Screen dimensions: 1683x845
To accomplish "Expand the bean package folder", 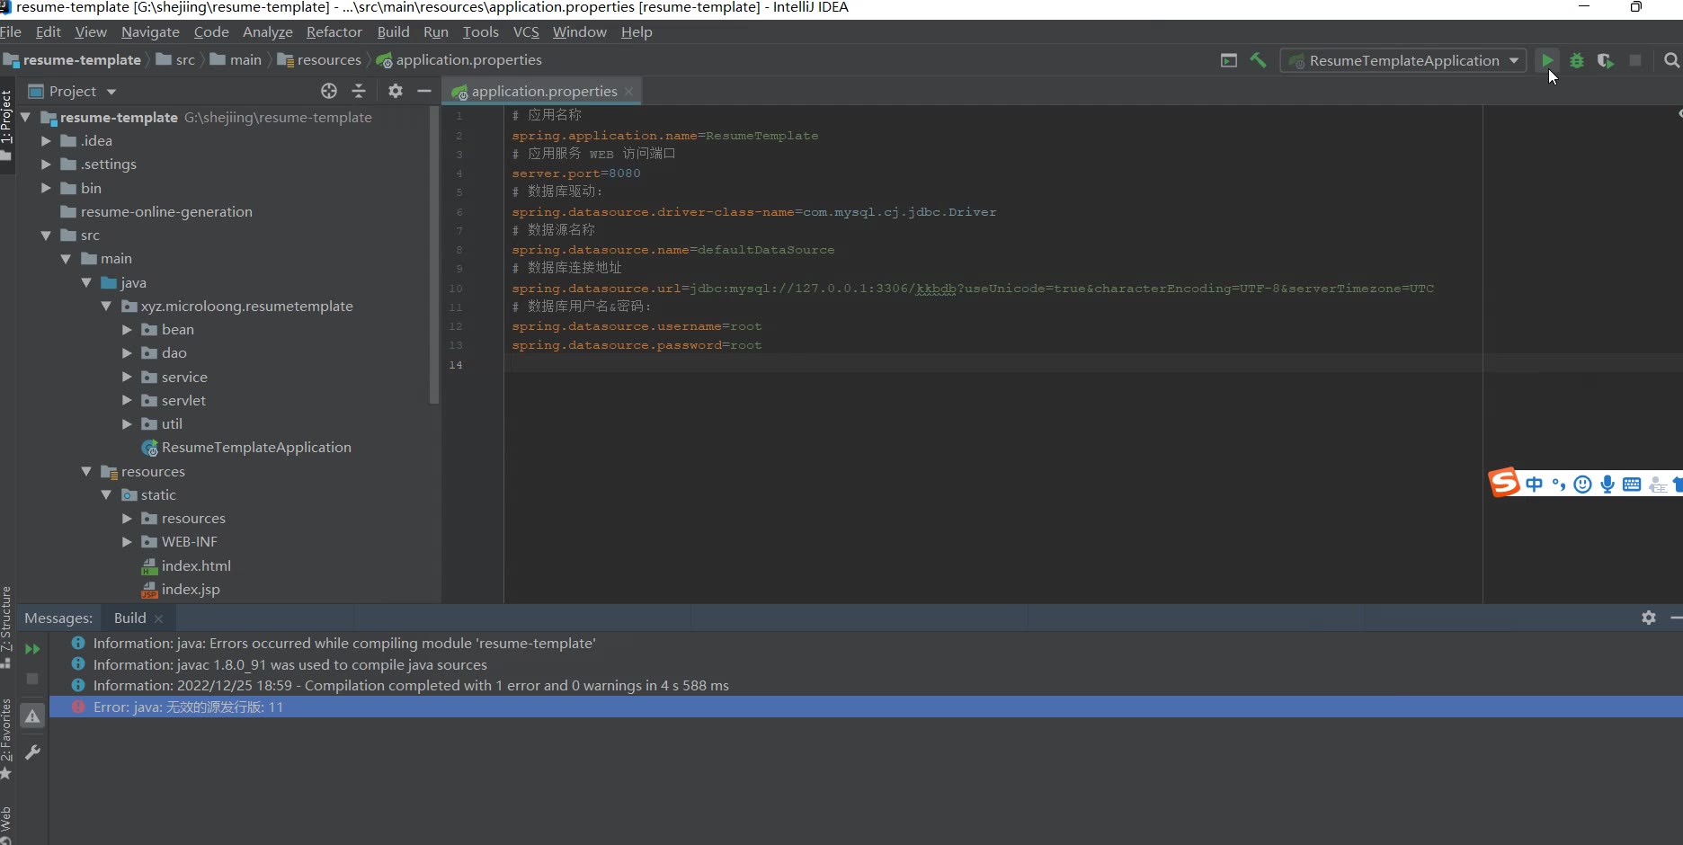I will pyautogui.click(x=127, y=330).
